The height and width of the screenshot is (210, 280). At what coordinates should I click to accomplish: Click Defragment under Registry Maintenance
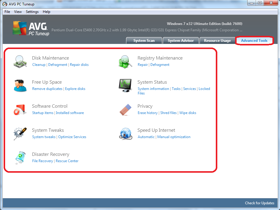coord(160,65)
